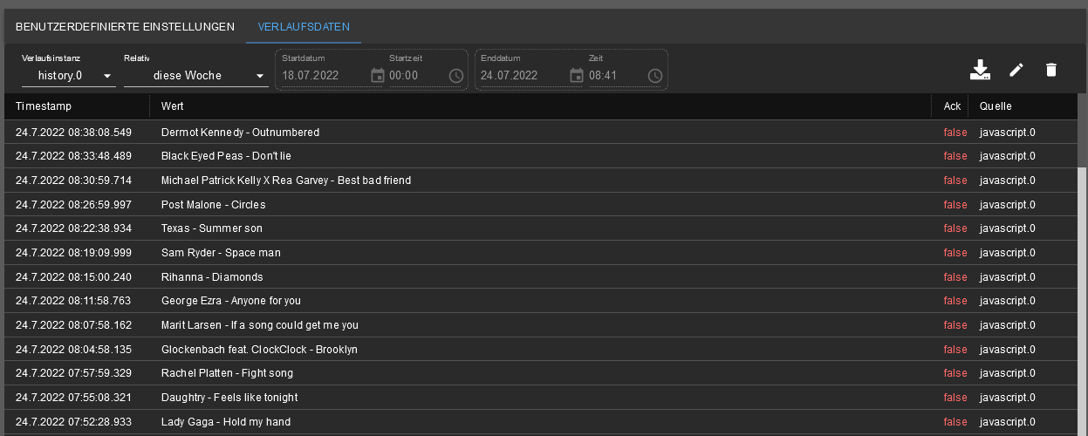
Task: Switch to Benutzerdefinierte Einstellungen tab
Action: pos(125,27)
